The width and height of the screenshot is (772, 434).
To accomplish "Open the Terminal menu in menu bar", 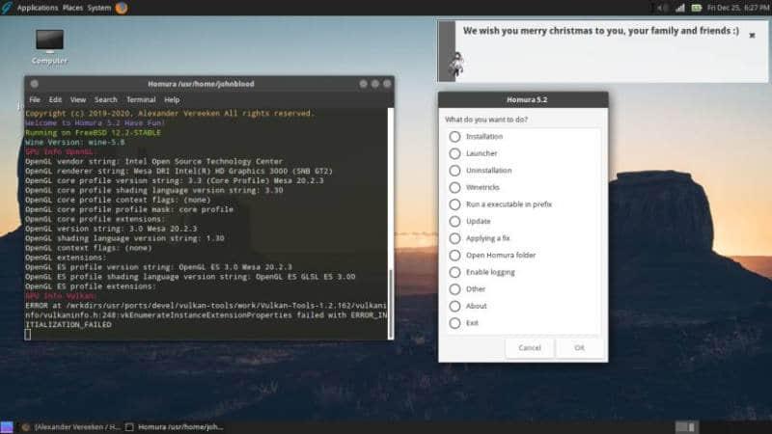I will [140, 99].
